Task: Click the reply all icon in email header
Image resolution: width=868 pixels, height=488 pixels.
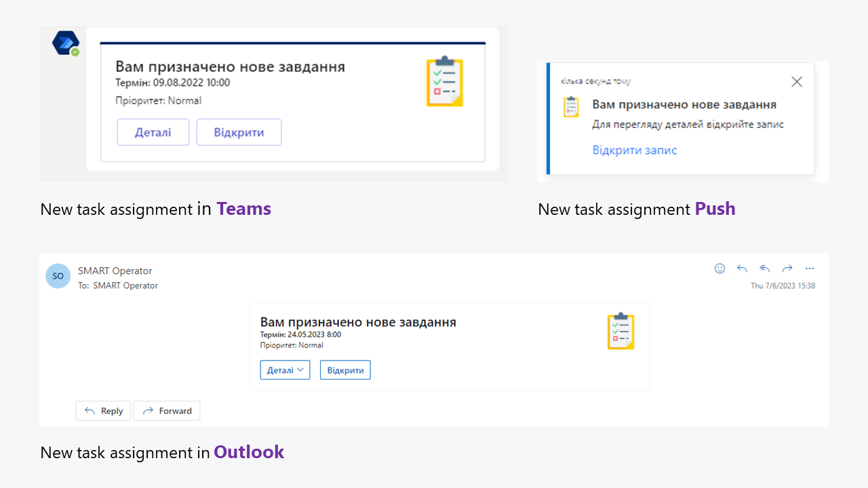Action: point(765,268)
